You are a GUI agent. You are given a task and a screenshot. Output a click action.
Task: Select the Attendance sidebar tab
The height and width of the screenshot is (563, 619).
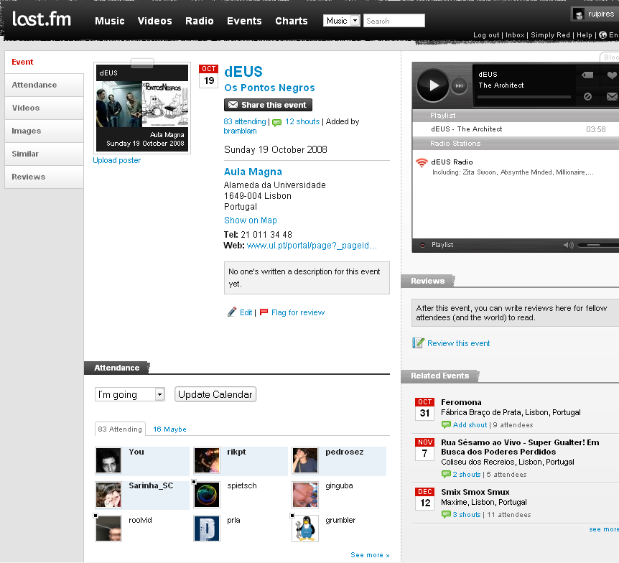pyautogui.click(x=45, y=85)
